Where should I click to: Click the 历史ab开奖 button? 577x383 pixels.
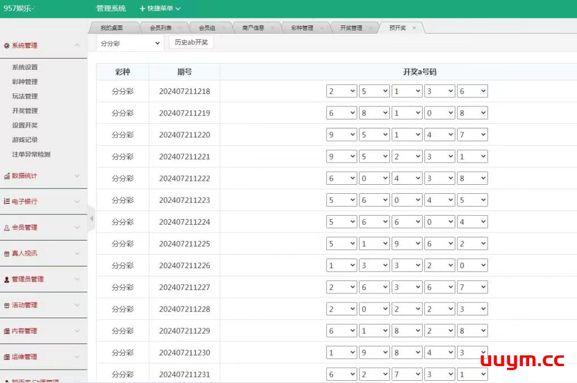pyautogui.click(x=191, y=42)
